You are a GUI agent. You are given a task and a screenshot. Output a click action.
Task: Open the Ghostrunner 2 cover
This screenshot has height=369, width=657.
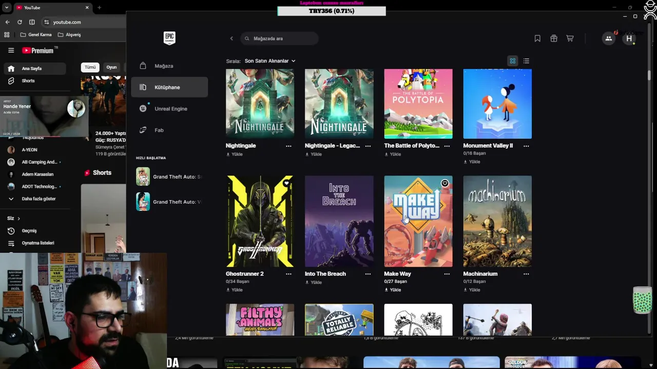pyautogui.click(x=260, y=221)
